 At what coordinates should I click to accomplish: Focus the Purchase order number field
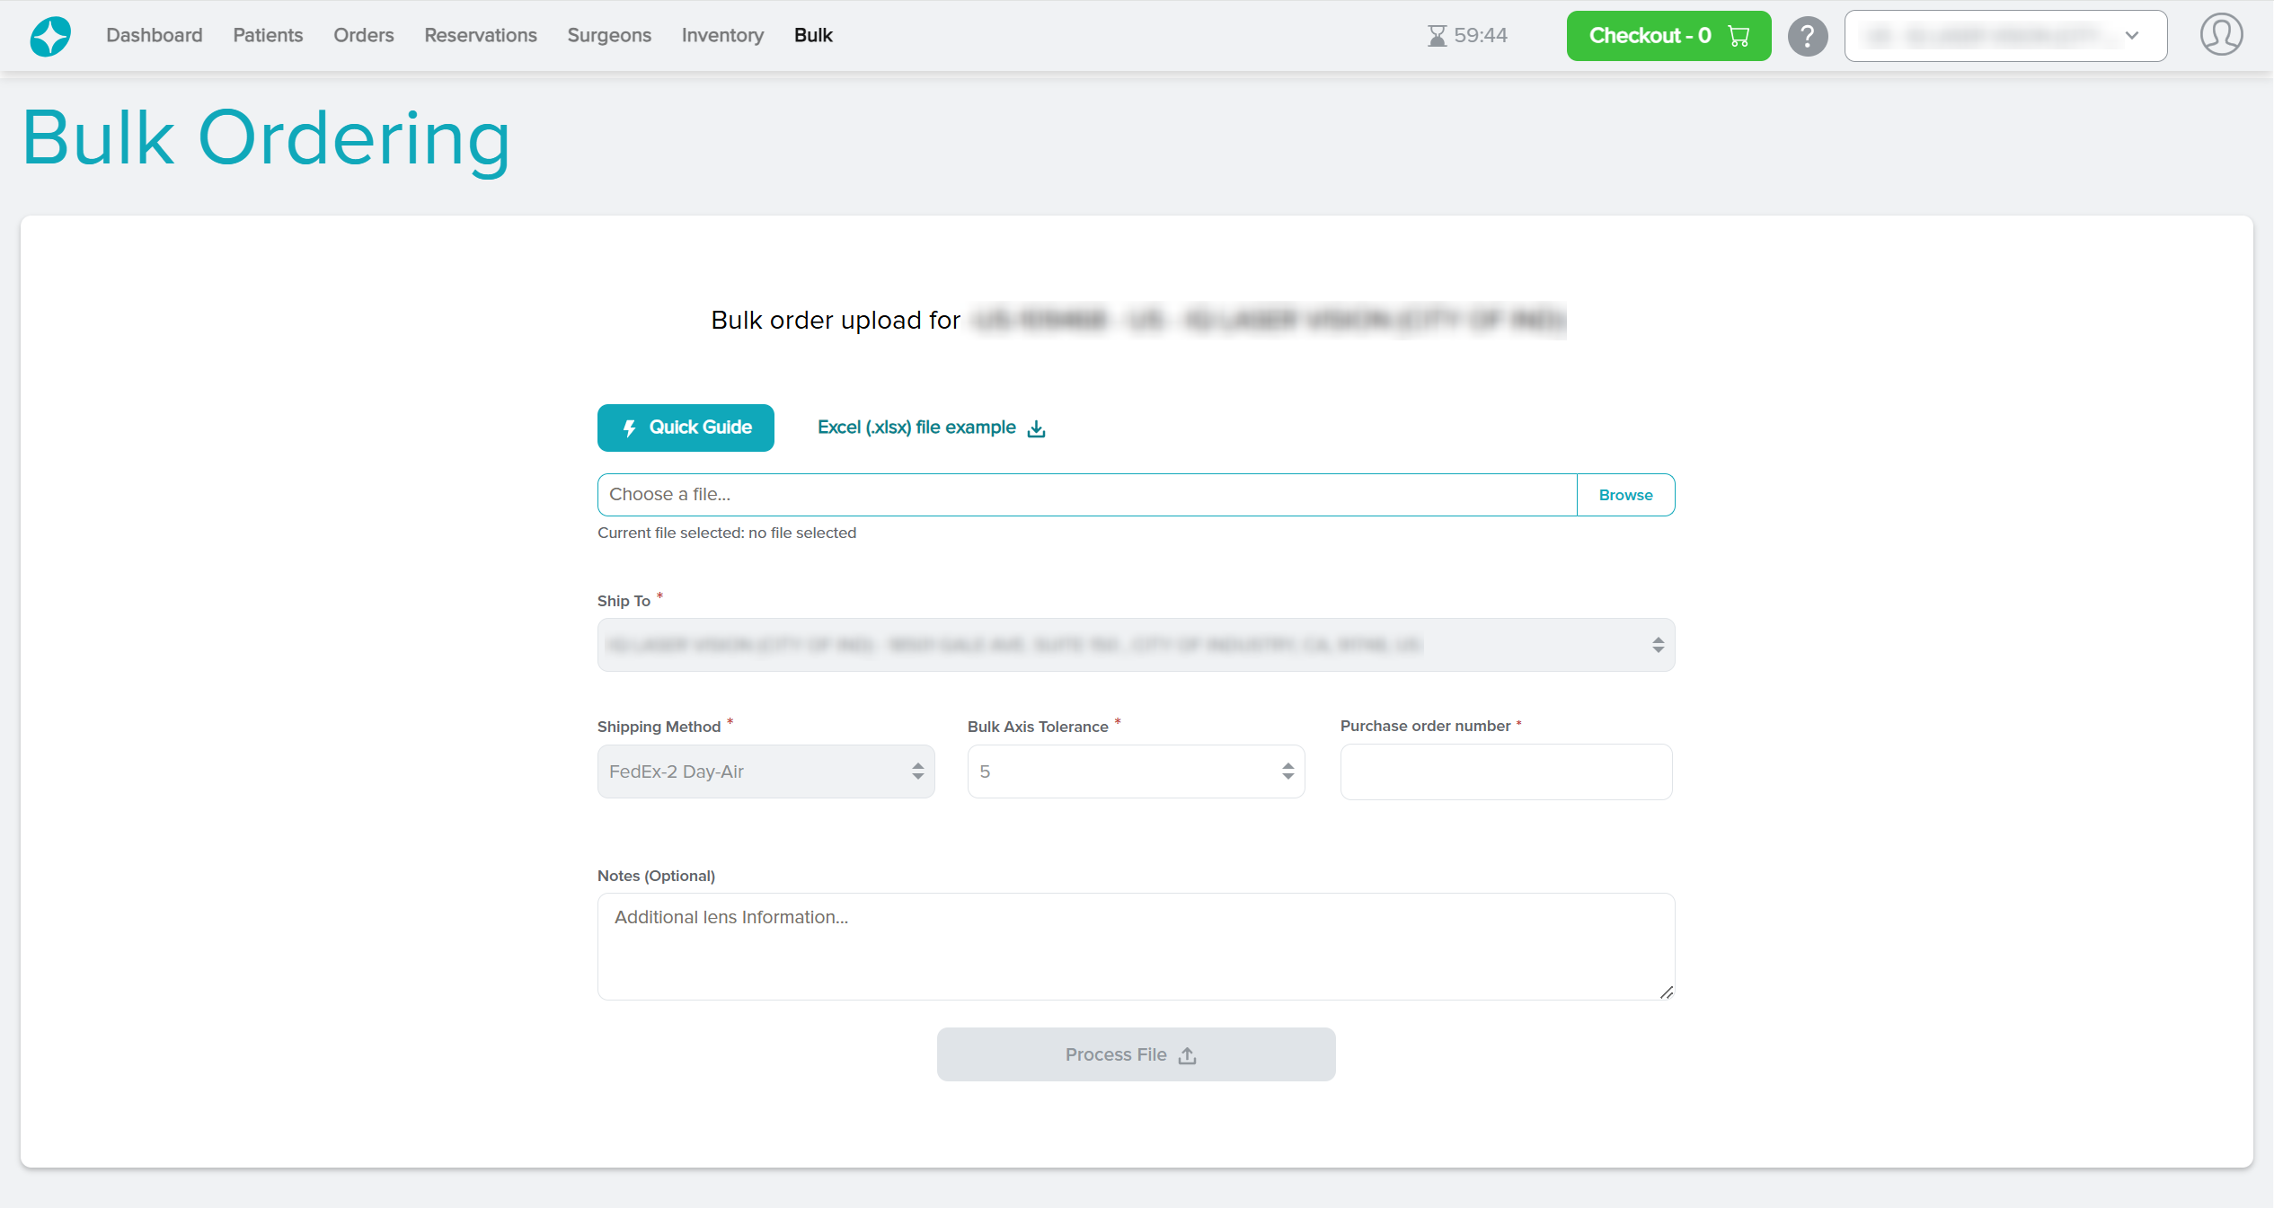(1505, 772)
